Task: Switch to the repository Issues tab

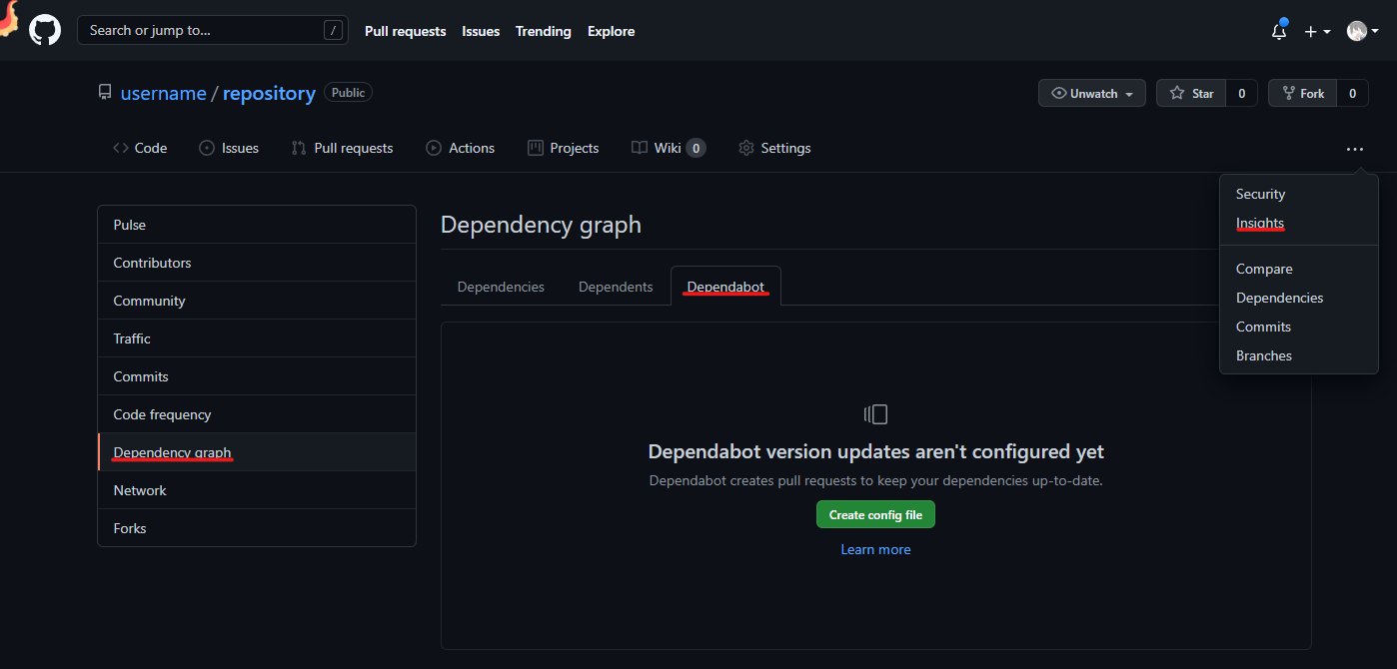Action: point(229,148)
